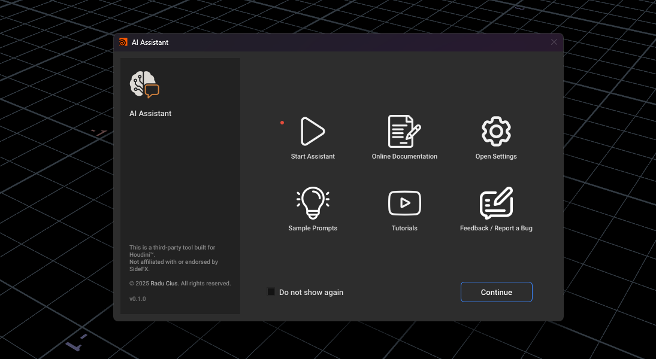Open Online Documentation document icon
Screen dimensions: 656x359
tap(404, 131)
